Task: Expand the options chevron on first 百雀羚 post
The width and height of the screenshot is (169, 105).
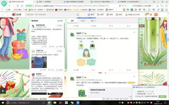Action: (x=134, y=32)
